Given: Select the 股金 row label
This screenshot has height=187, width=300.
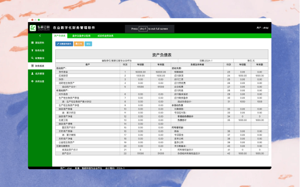Looking at the screenshot, I should pyautogui.click(x=177, y=131).
